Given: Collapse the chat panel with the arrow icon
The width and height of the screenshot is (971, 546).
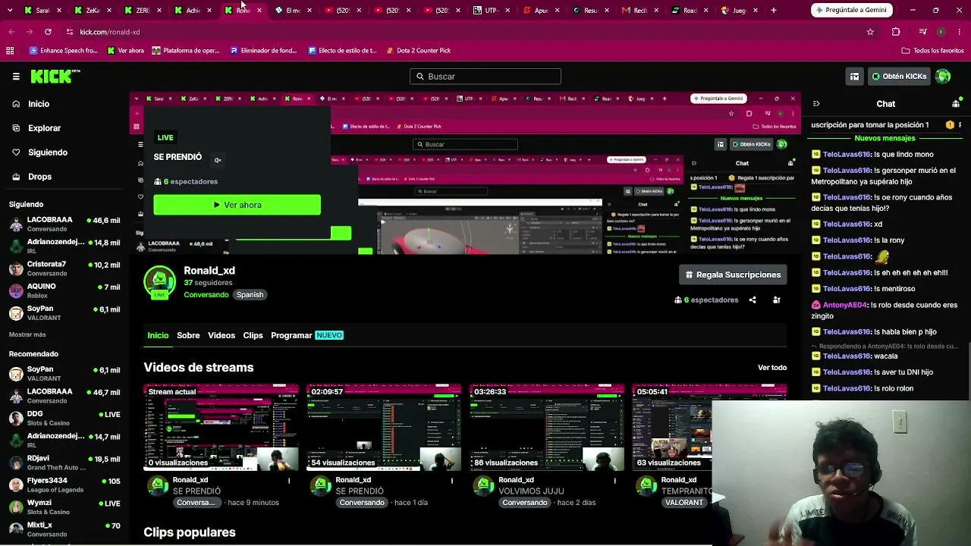Looking at the screenshot, I should coord(816,104).
